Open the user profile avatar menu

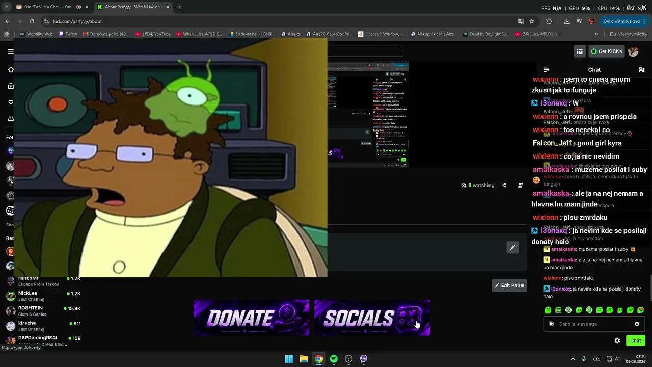pyautogui.click(x=633, y=51)
